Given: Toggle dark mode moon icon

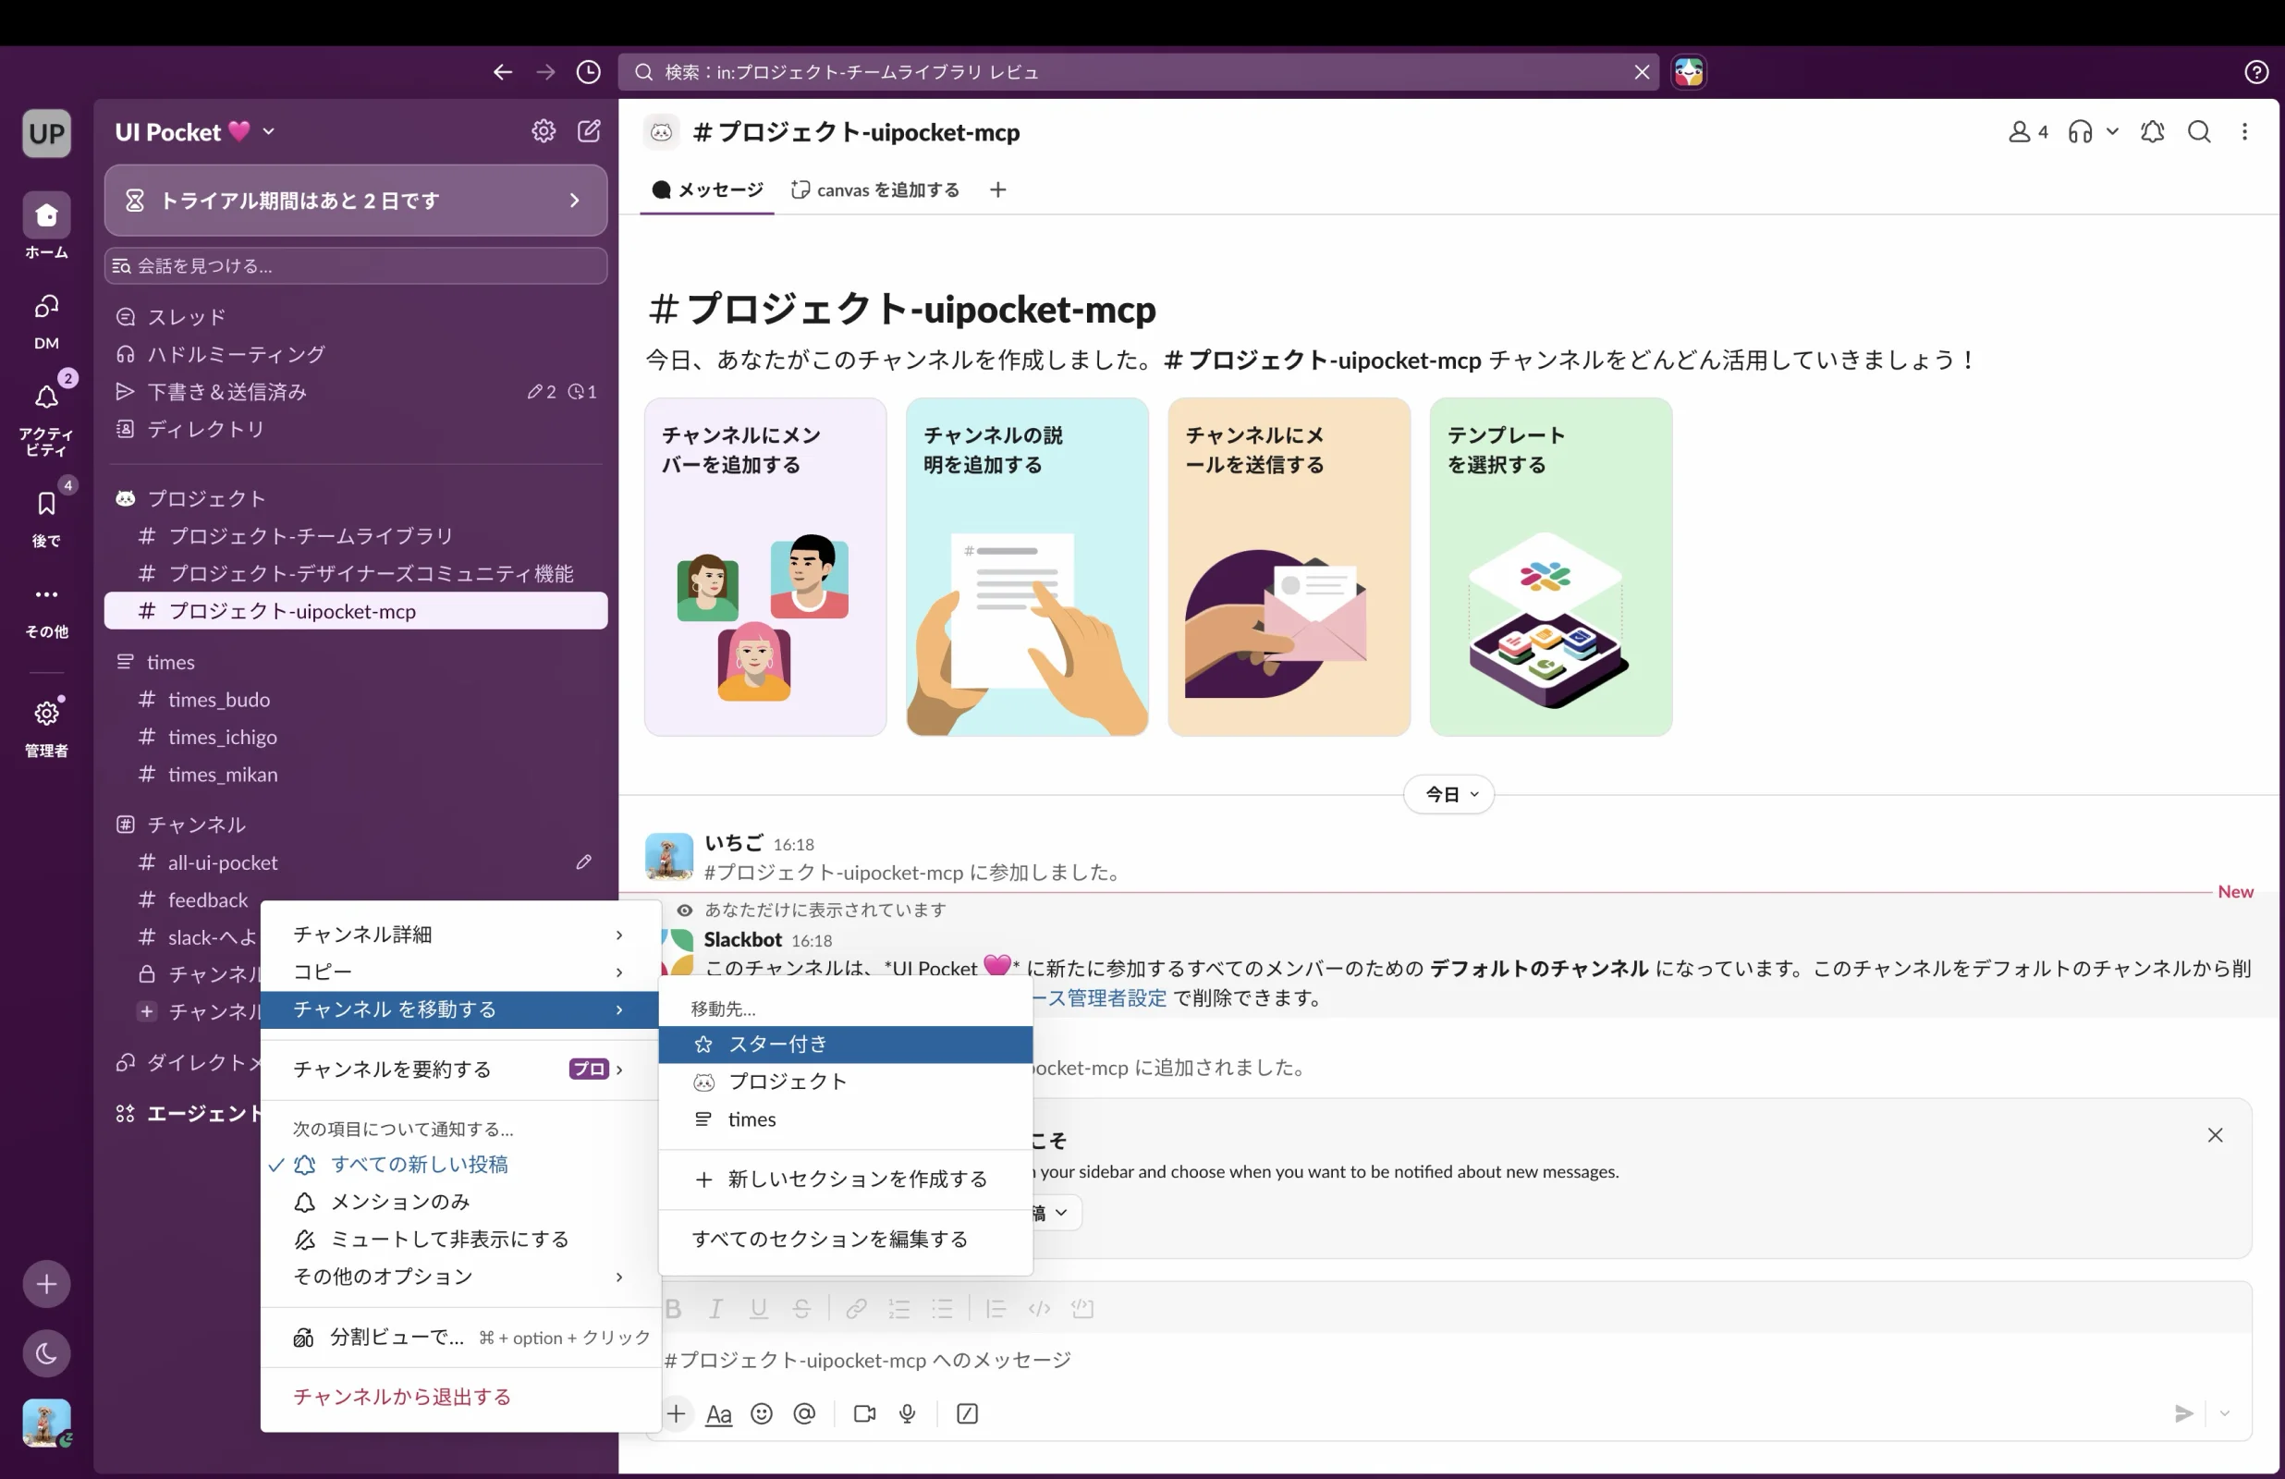Looking at the screenshot, I should 46,1353.
